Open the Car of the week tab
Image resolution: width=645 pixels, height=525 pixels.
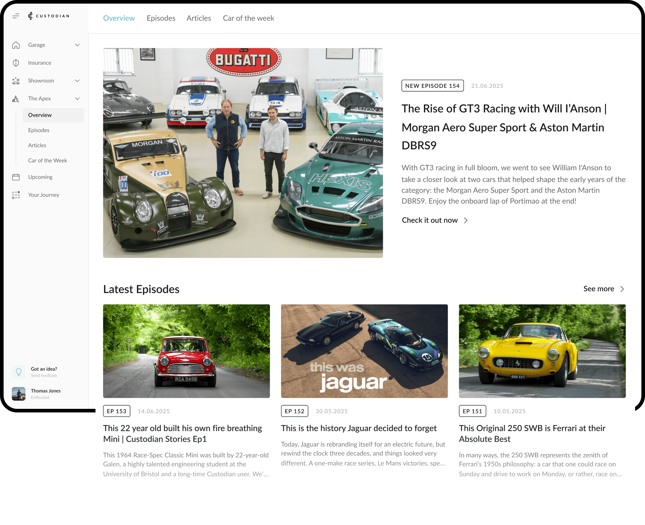[248, 18]
